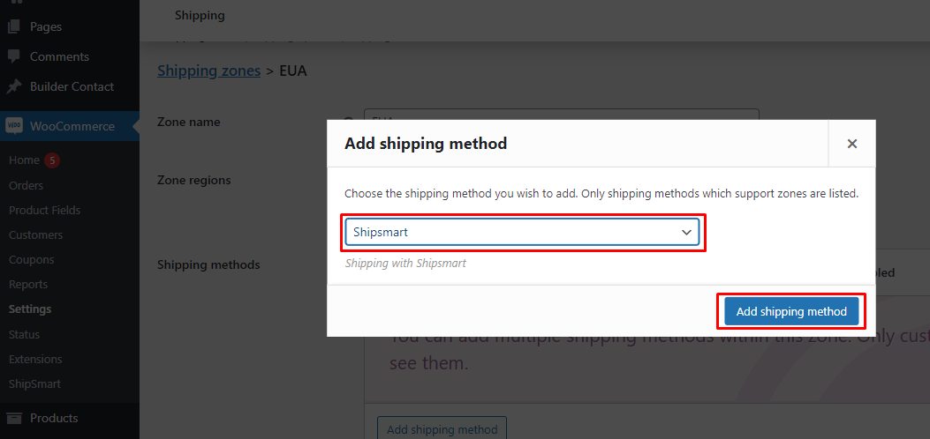Open Product Fields submenu item
Viewport: 930px width, 439px height.
(44, 210)
